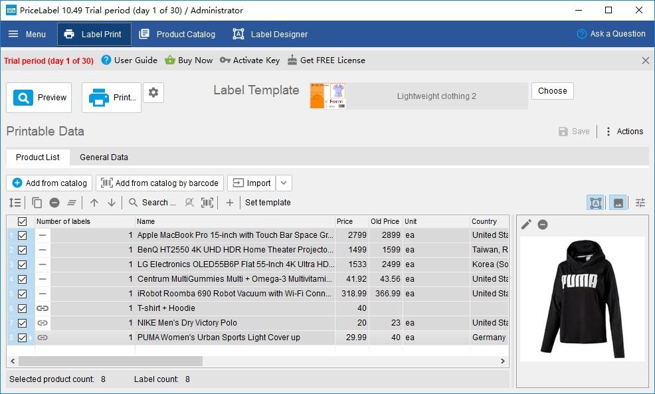Click the Save button
Screen dimensions: 655x394
tap(574, 131)
